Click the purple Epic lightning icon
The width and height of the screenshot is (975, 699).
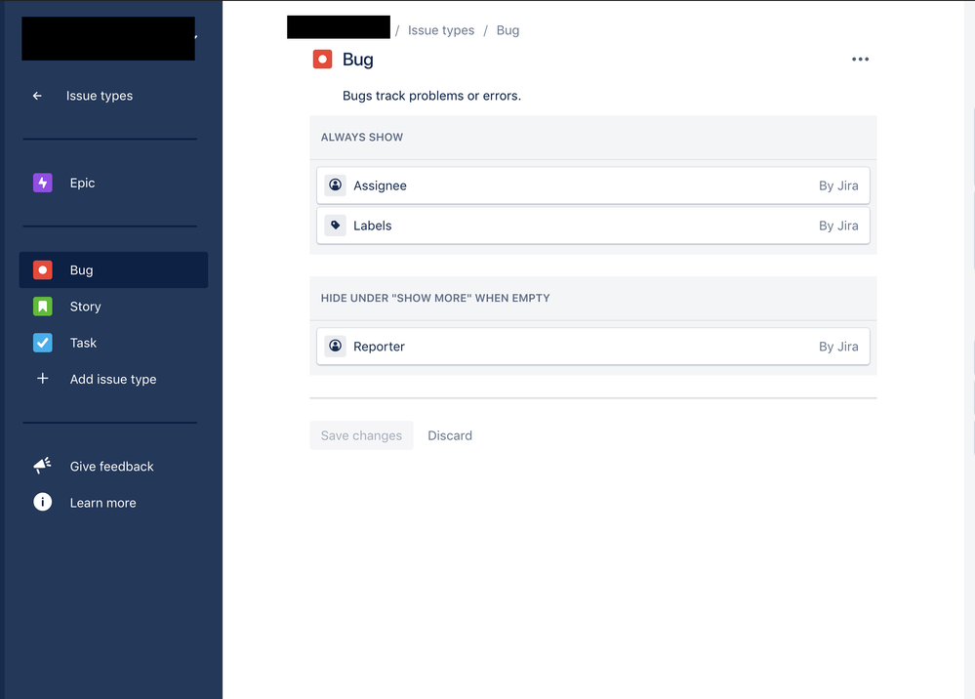point(42,183)
